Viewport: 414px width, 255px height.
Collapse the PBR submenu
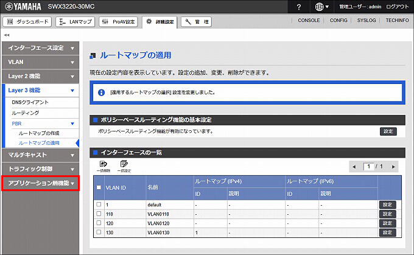click(x=45, y=124)
